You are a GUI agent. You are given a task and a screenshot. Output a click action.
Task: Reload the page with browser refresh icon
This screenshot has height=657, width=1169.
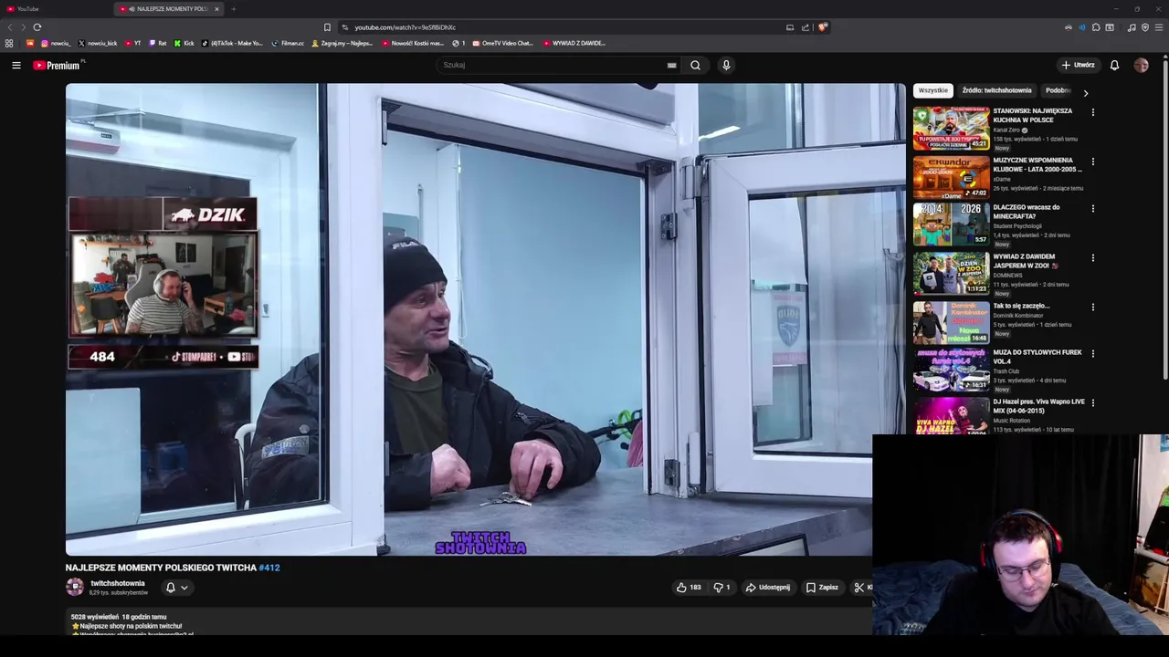(x=37, y=27)
